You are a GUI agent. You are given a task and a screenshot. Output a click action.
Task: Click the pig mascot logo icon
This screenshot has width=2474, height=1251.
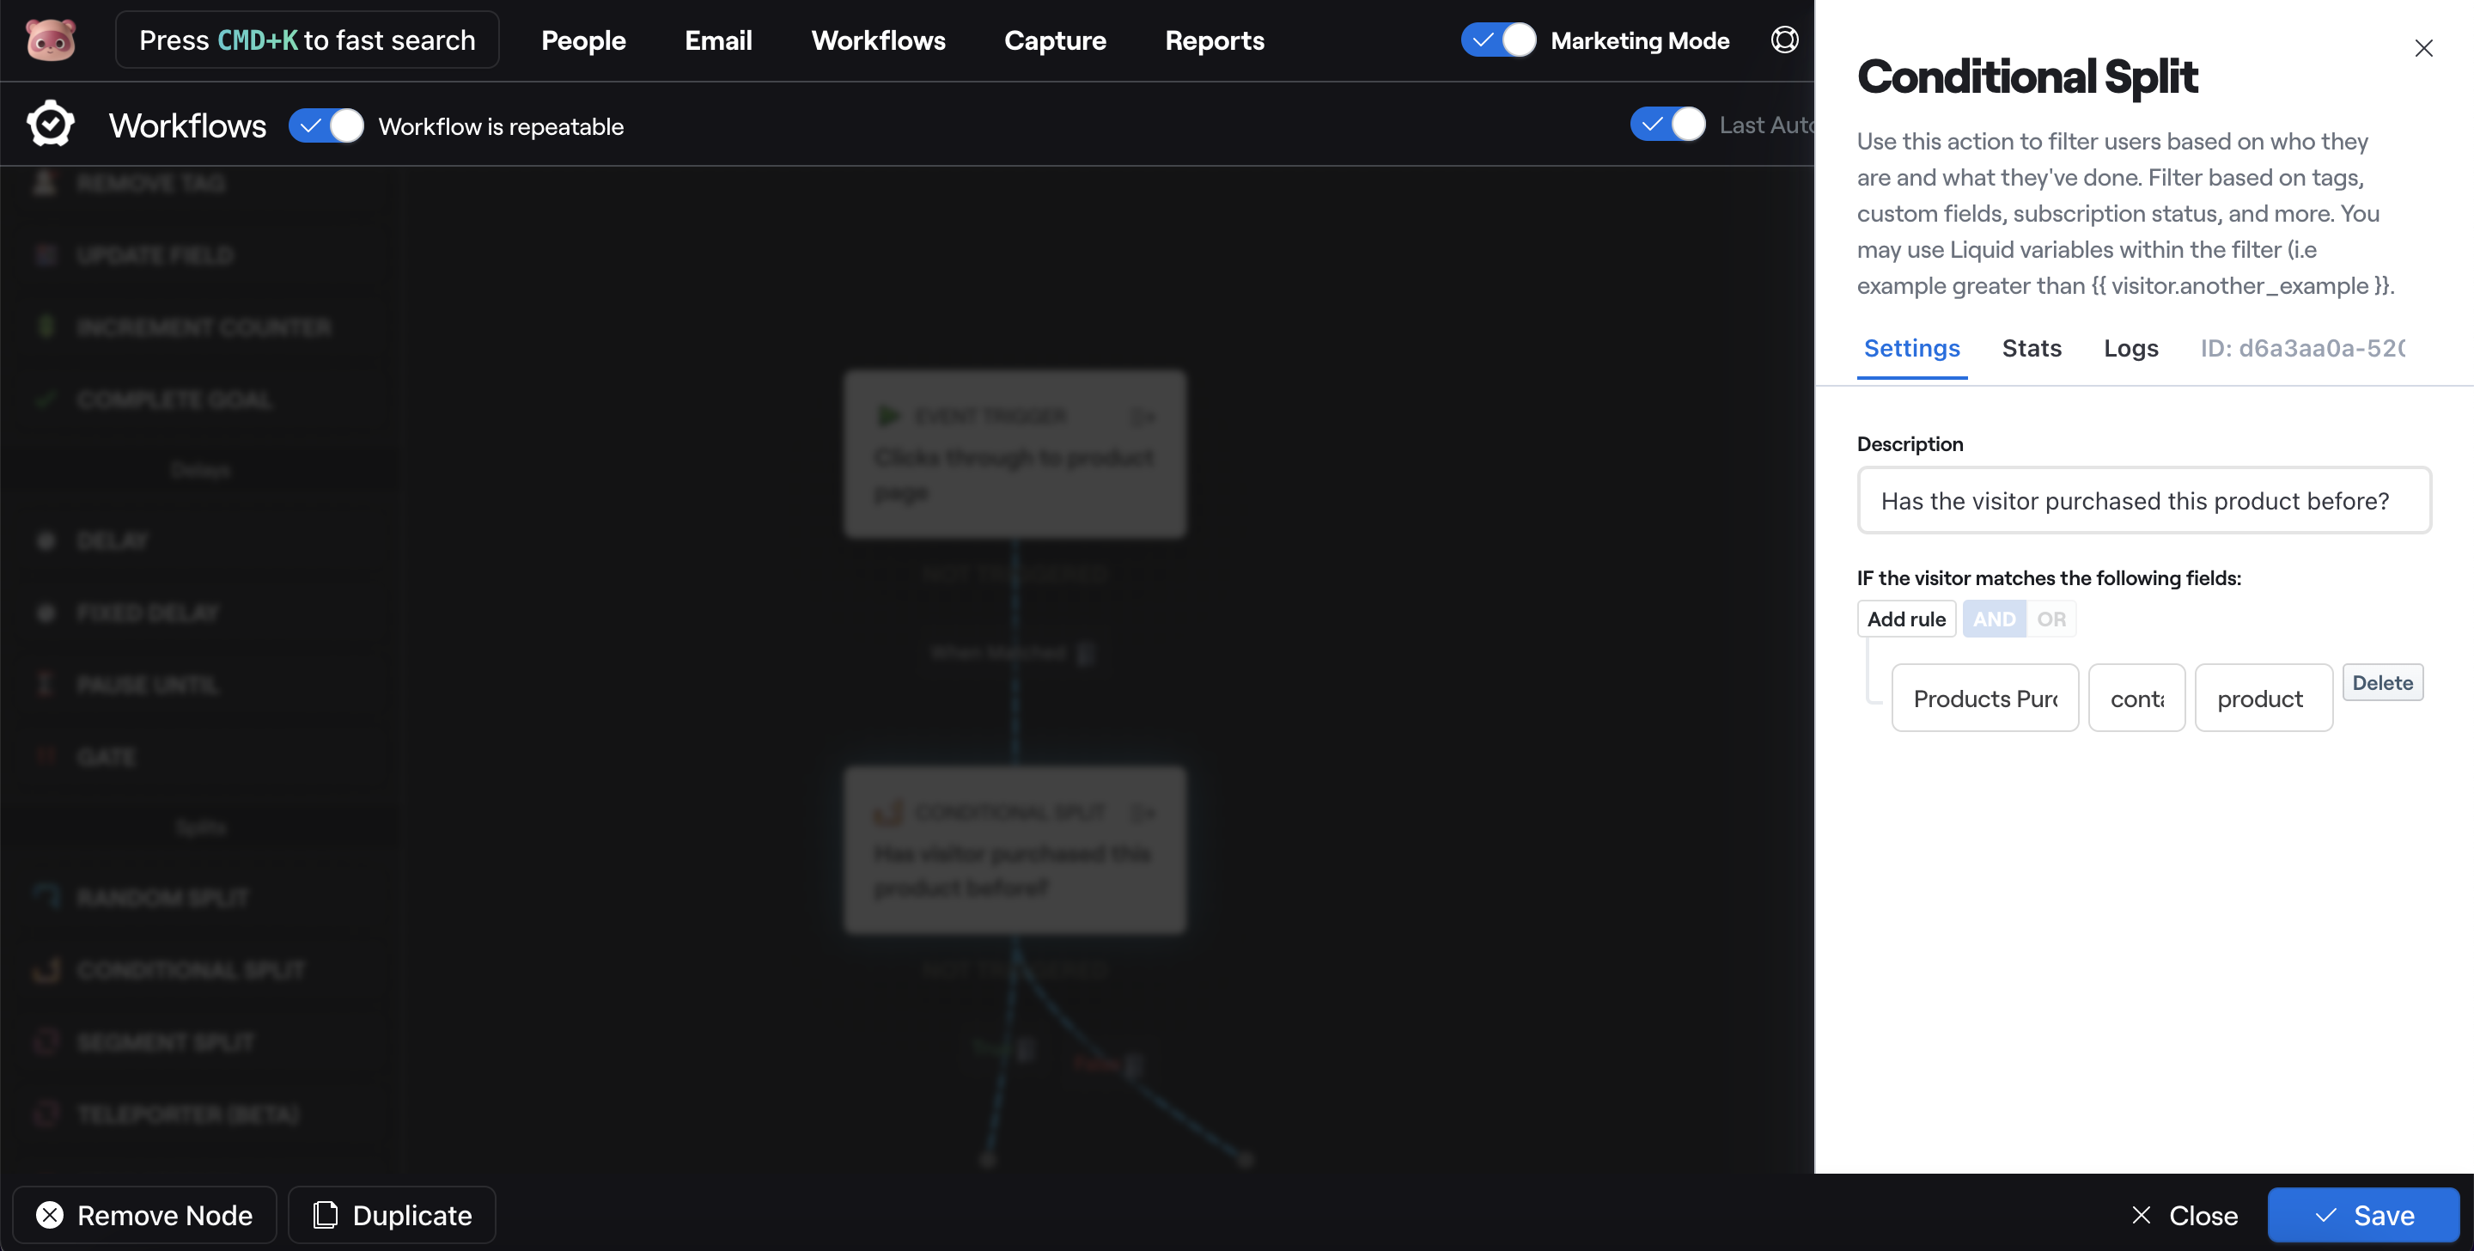point(50,40)
